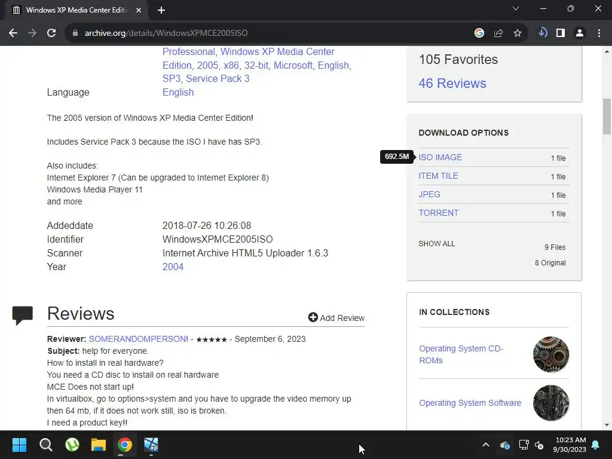Open Operating System Software collection link
This screenshot has width=612, height=459.
470,403
